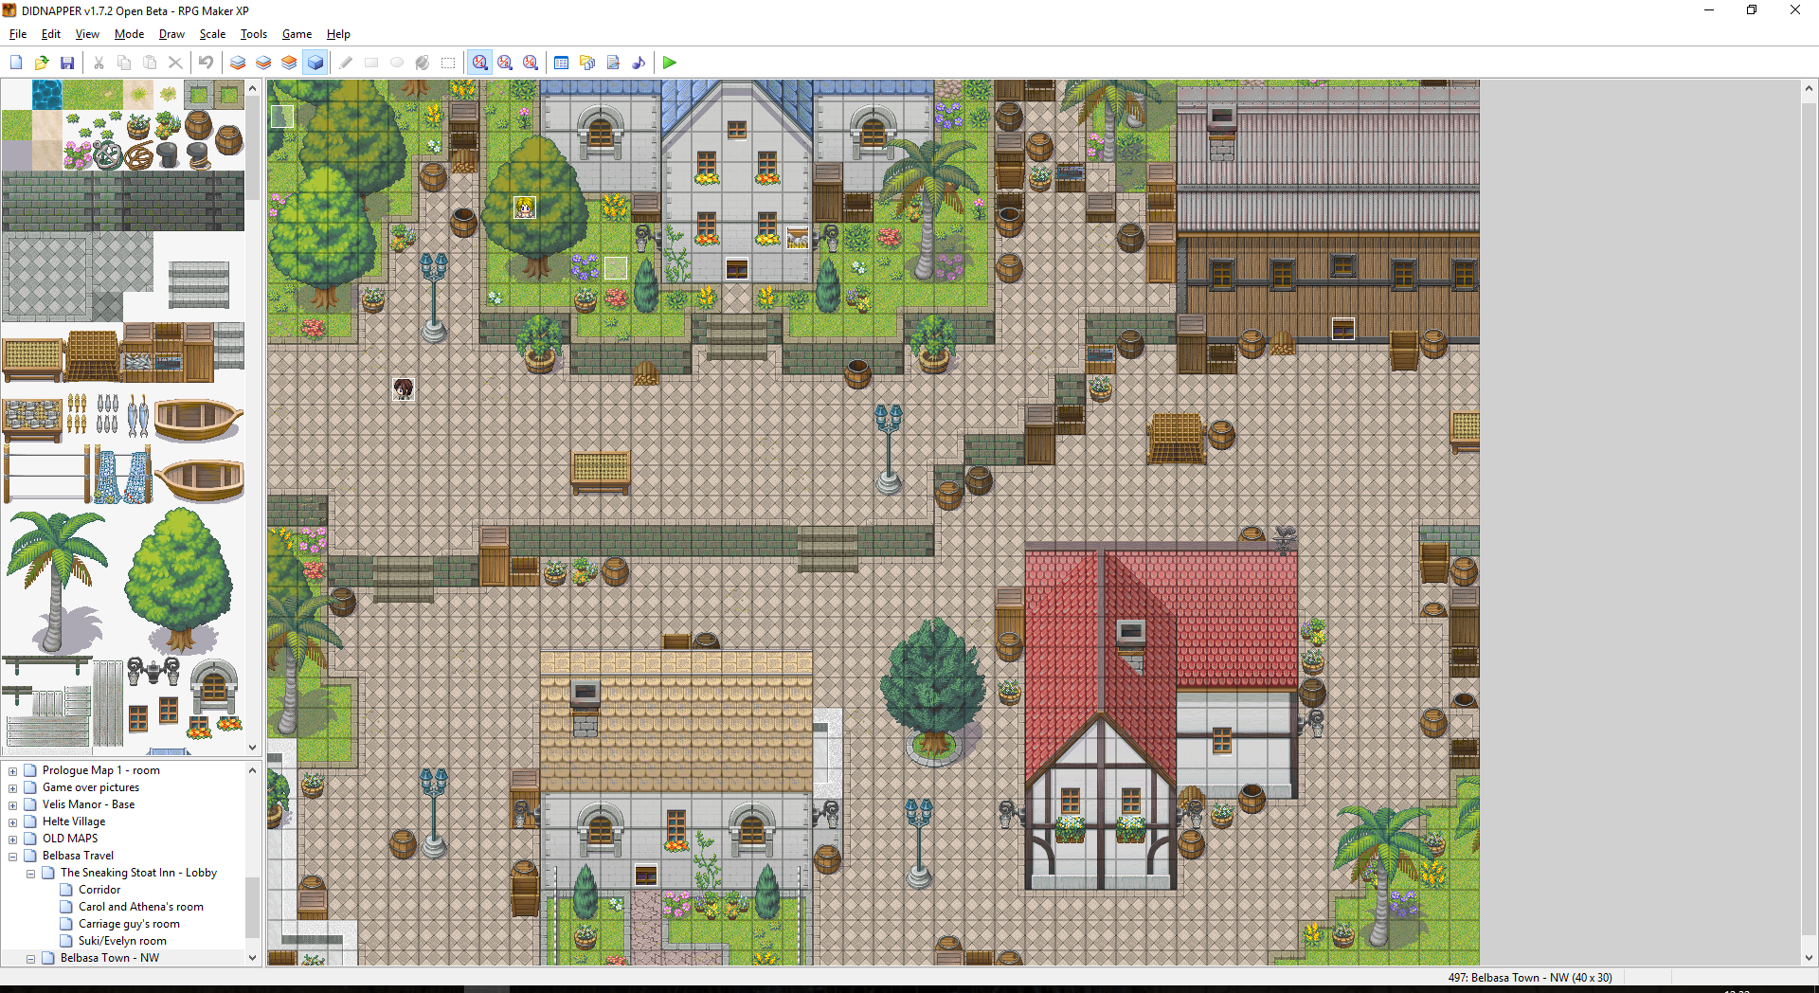Choose the dashed-rectangle Select tool
Screen dimensions: 1819x993
click(448, 63)
